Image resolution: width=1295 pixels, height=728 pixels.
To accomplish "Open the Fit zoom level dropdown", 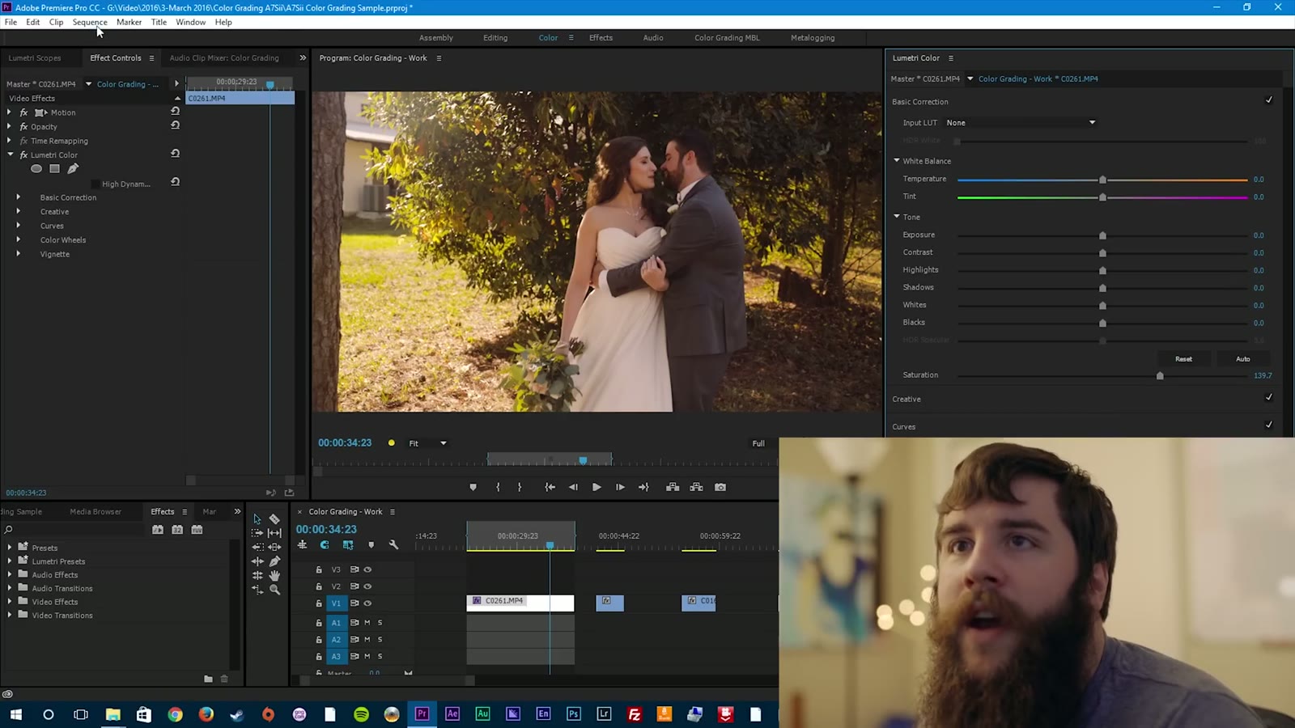I will (x=428, y=443).
